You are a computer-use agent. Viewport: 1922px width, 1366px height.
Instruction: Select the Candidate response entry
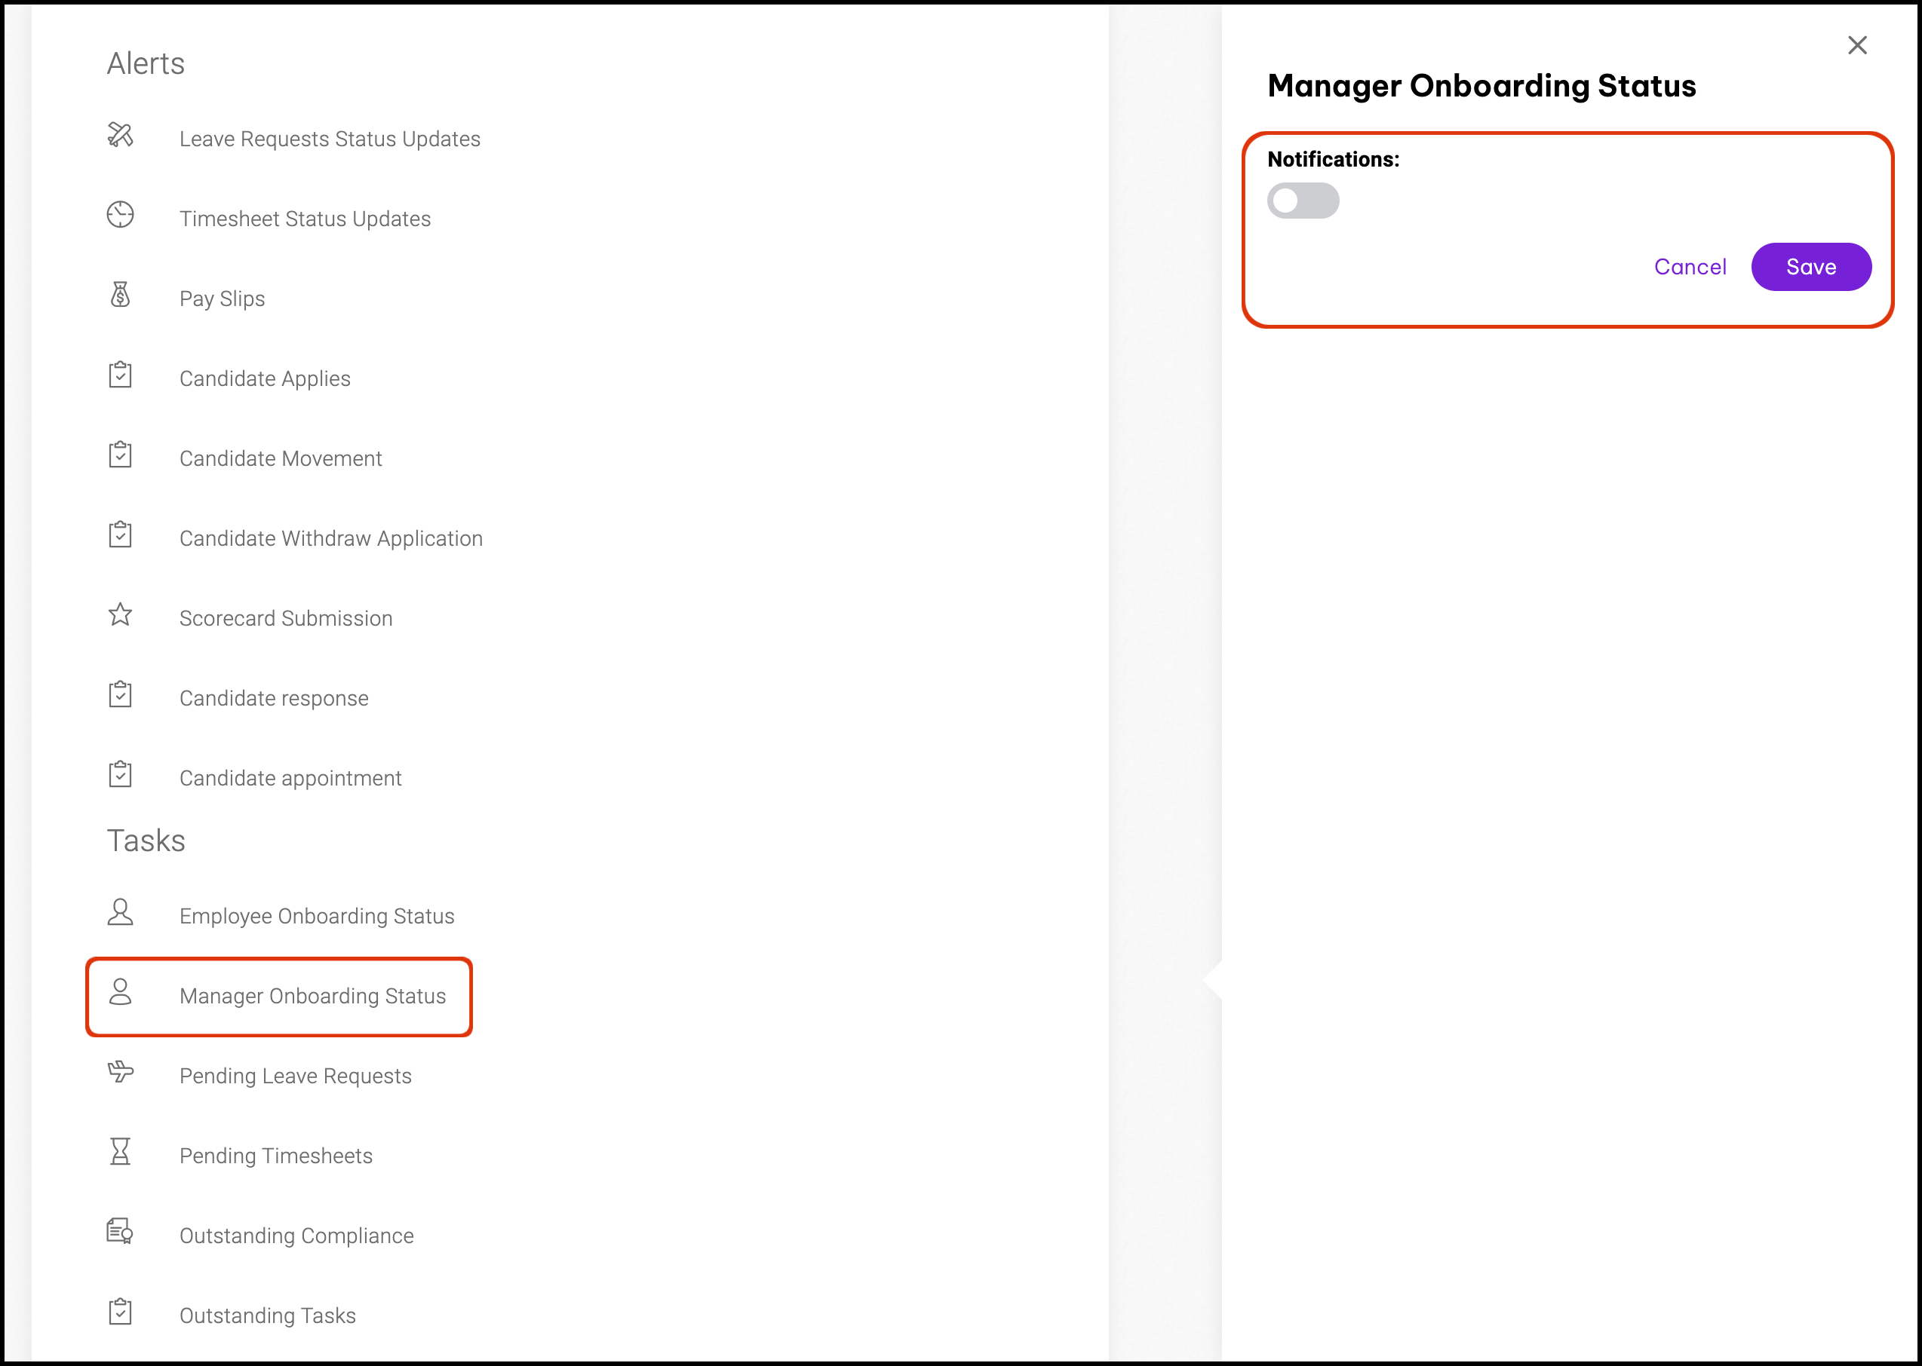[274, 698]
